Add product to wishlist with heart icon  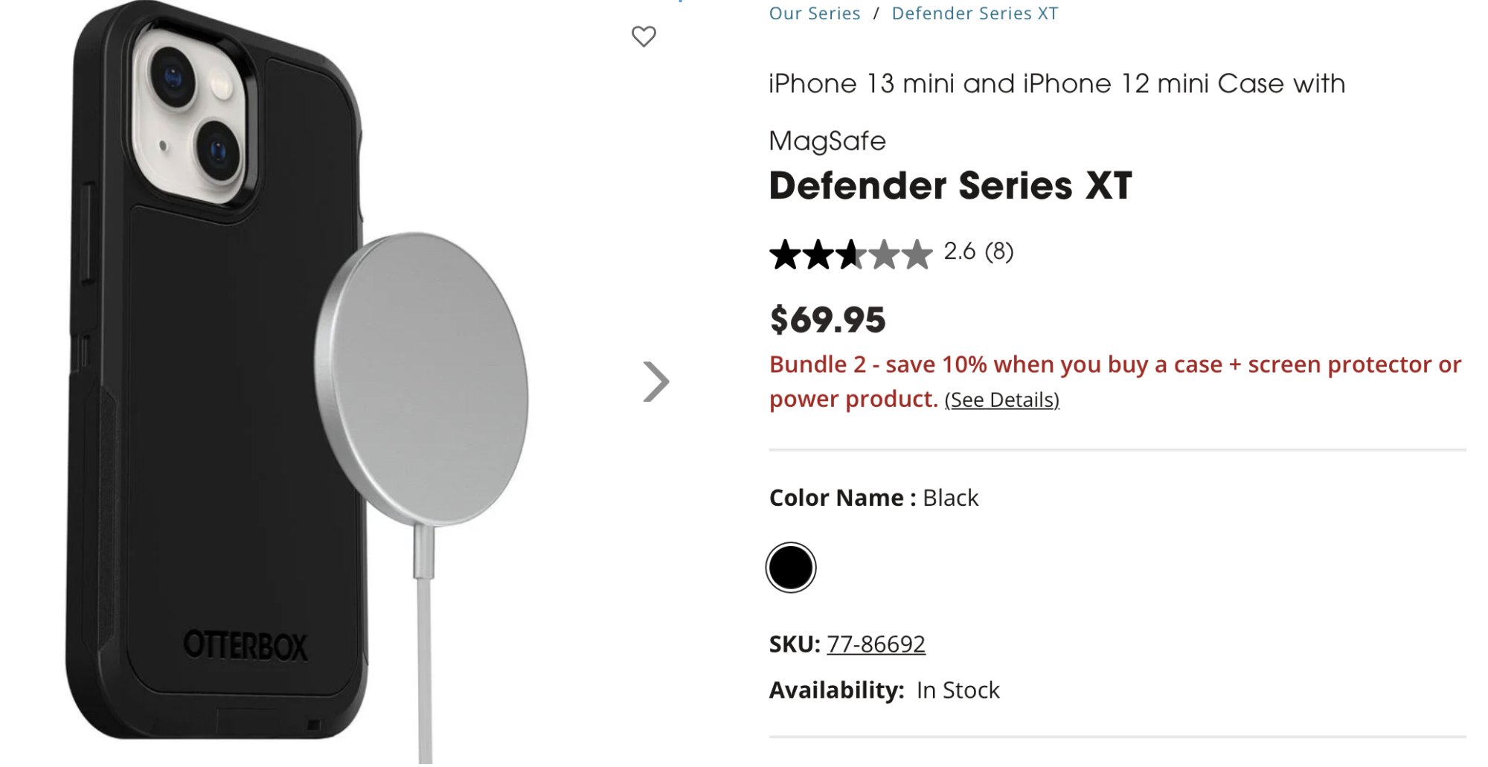(644, 36)
